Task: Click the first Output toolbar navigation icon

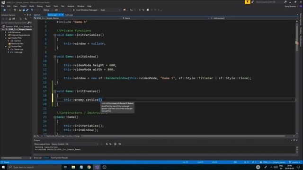Action: [x=107, y=144]
